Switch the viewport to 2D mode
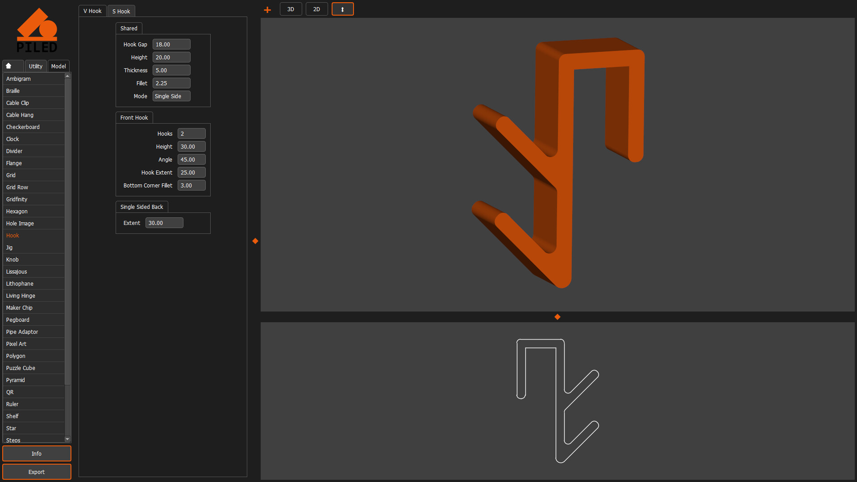 tap(316, 9)
